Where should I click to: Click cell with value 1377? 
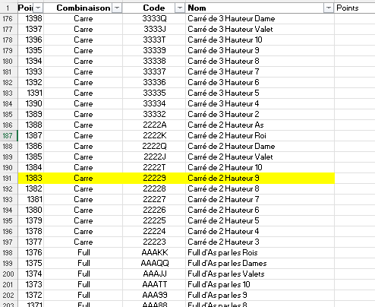click(x=31, y=242)
